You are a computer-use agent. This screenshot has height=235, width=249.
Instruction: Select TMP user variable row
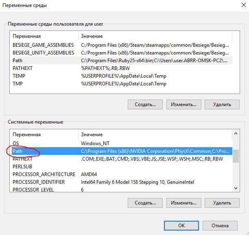[122, 84]
